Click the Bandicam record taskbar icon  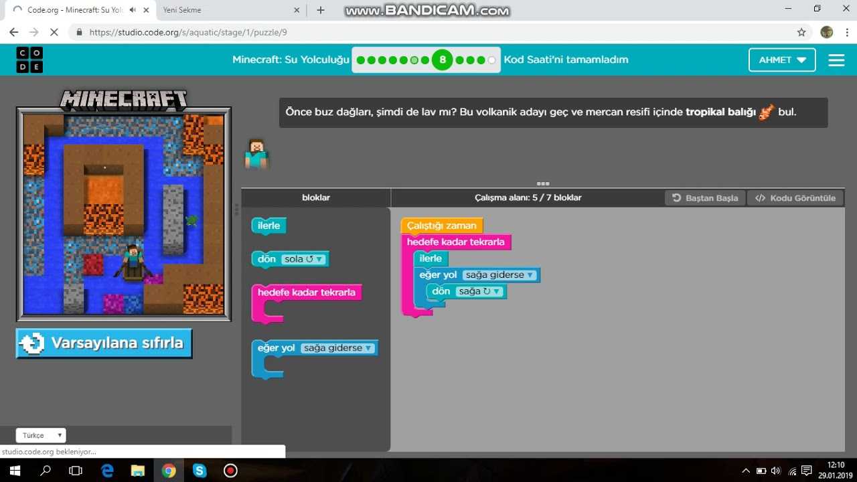point(230,471)
